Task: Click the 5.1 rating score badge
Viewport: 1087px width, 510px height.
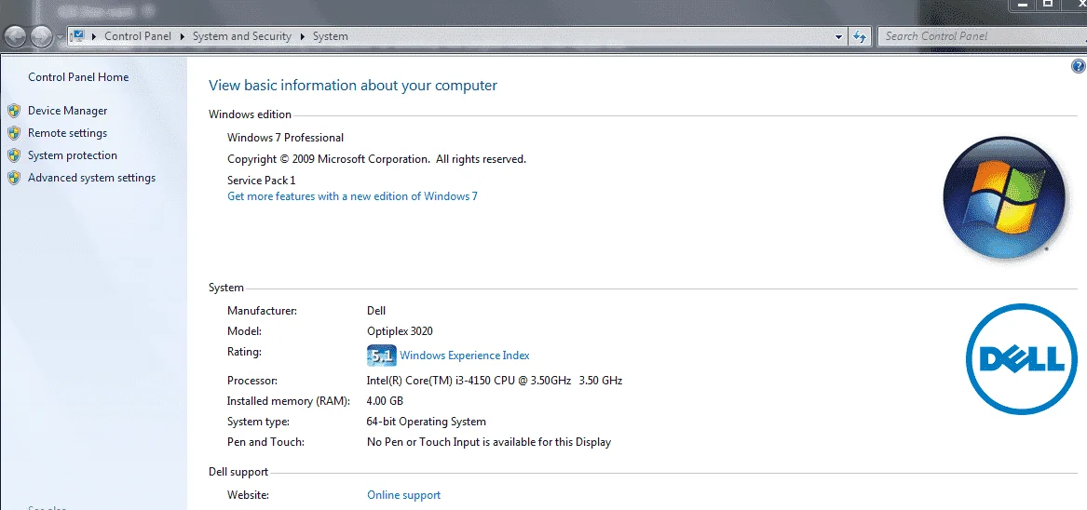Action: 381,356
